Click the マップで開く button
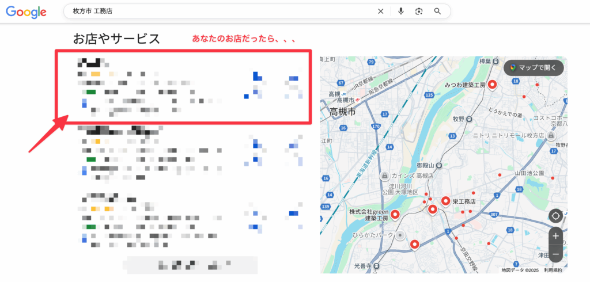 click(534, 67)
